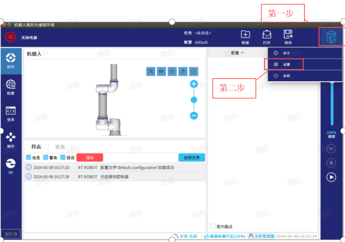Click the 支持文件 button
The height and width of the screenshot is (242, 345).
click(x=192, y=157)
